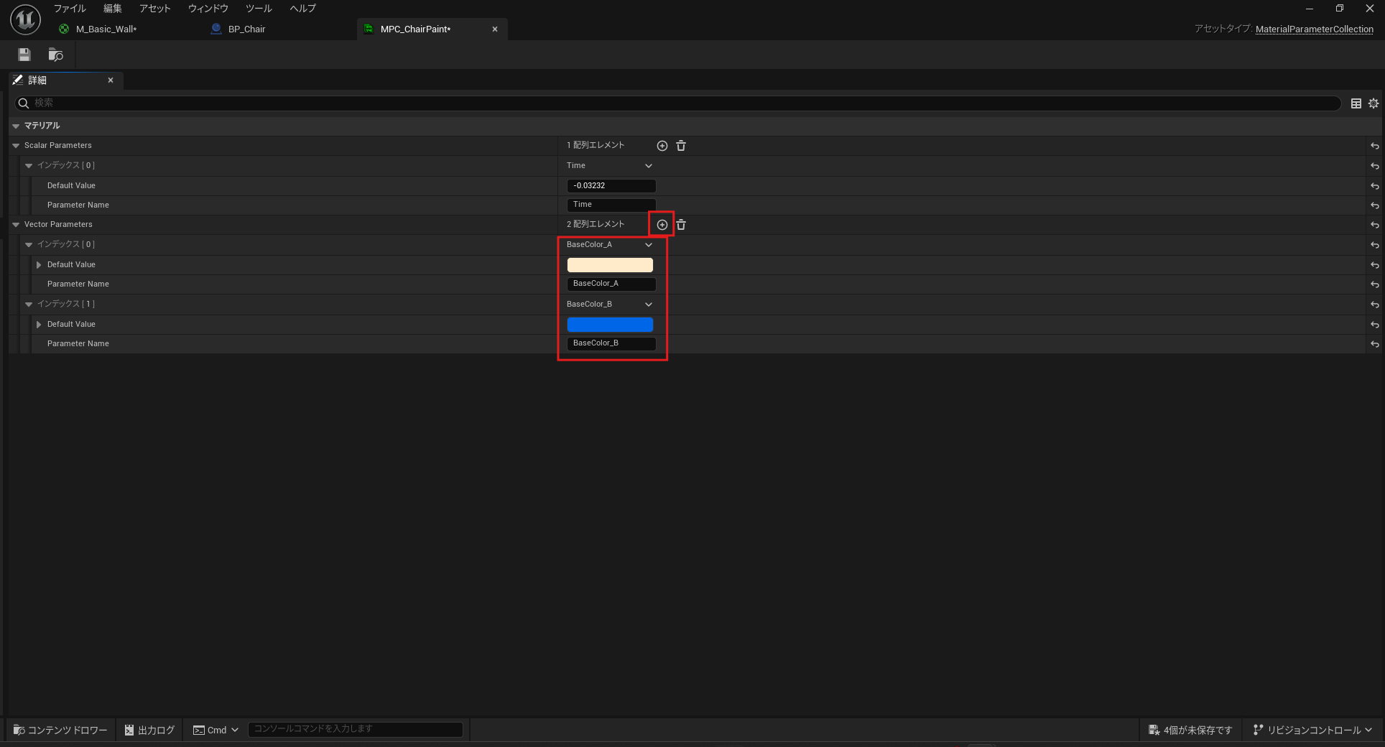Open the コンテンツドロワー button
This screenshot has width=1385, height=747.
click(61, 730)
